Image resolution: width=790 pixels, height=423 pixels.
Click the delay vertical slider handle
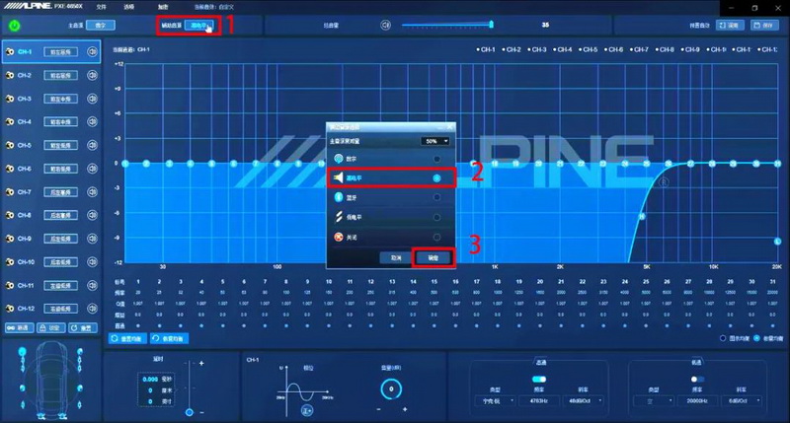coord(189,412)
